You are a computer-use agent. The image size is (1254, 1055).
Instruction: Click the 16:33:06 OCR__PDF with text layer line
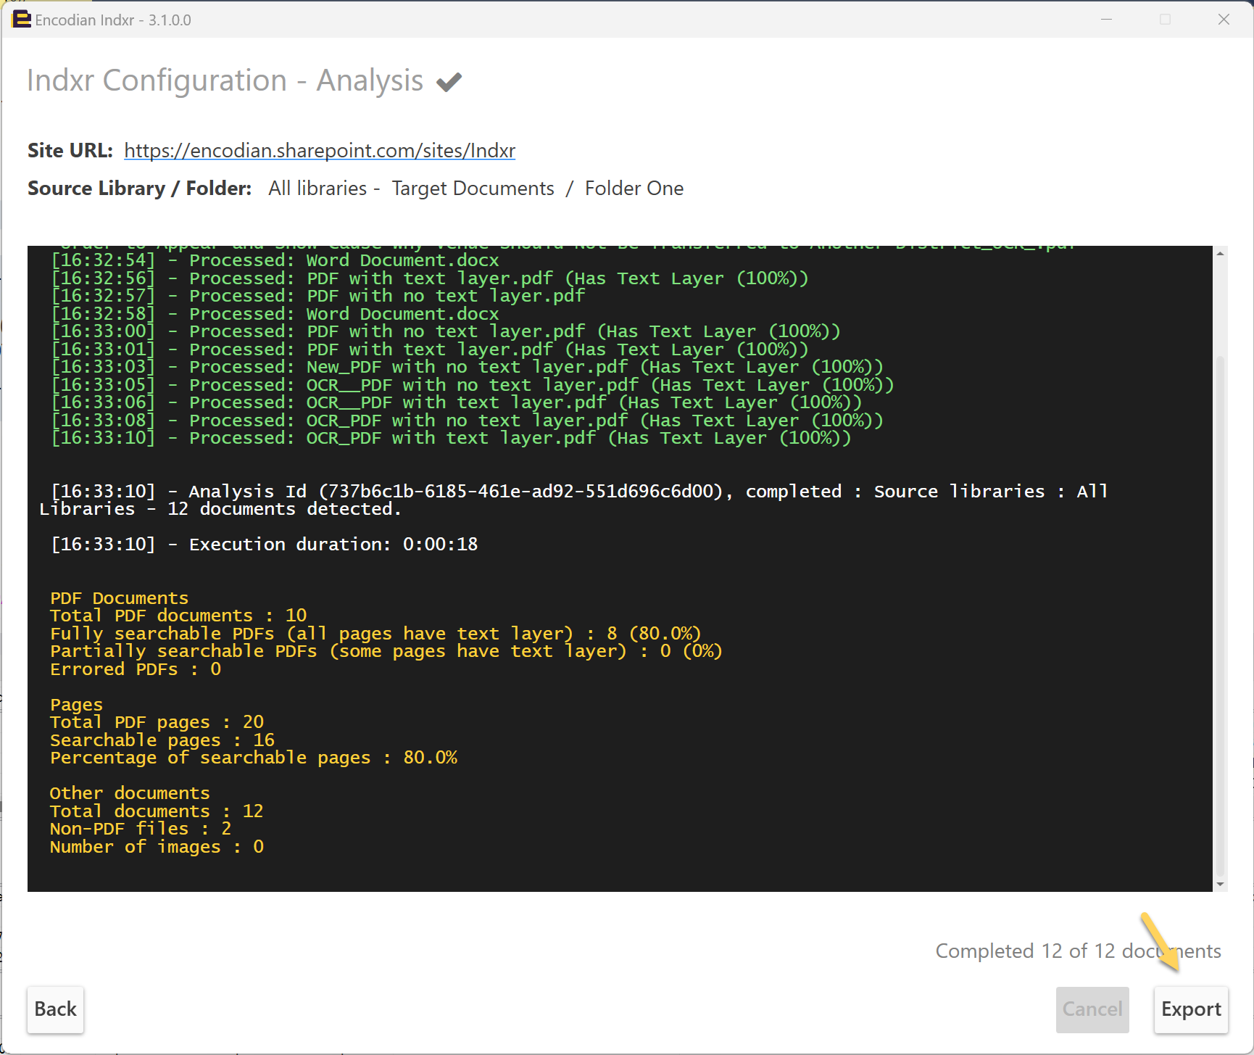tap(457, 402)
